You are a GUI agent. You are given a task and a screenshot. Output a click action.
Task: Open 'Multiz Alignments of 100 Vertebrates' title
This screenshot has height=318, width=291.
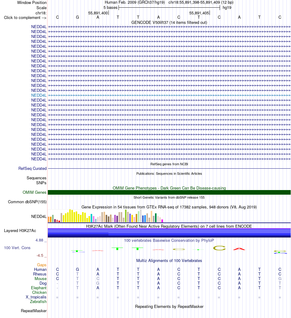pos(169,260)
